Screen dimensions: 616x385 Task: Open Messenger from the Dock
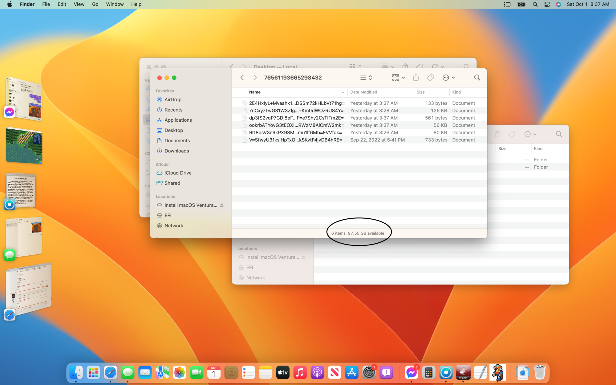(411, 373)
